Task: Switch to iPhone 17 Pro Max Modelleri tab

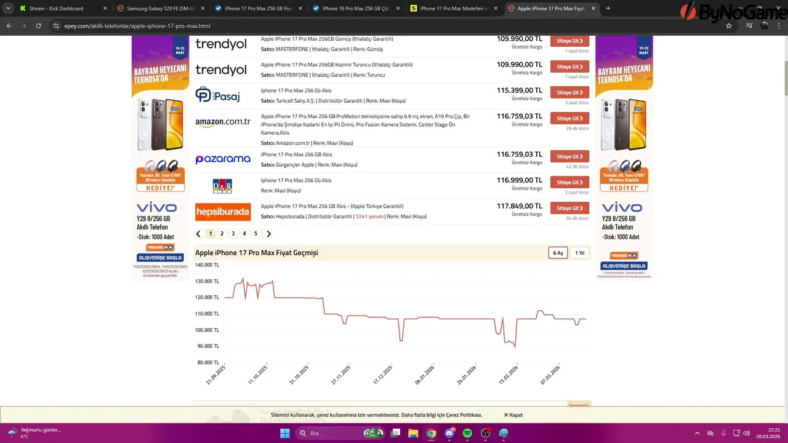Action: pyautogui.click(x=454, y=9)
